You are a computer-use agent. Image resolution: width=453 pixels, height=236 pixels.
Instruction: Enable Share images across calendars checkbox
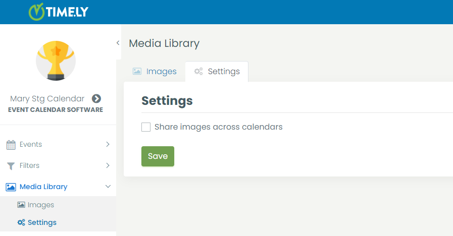[x=146, y=127]
